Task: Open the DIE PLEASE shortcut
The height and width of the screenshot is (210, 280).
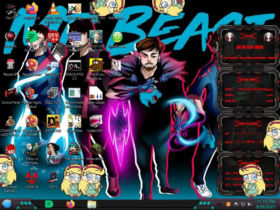Action: click(53, 124)
